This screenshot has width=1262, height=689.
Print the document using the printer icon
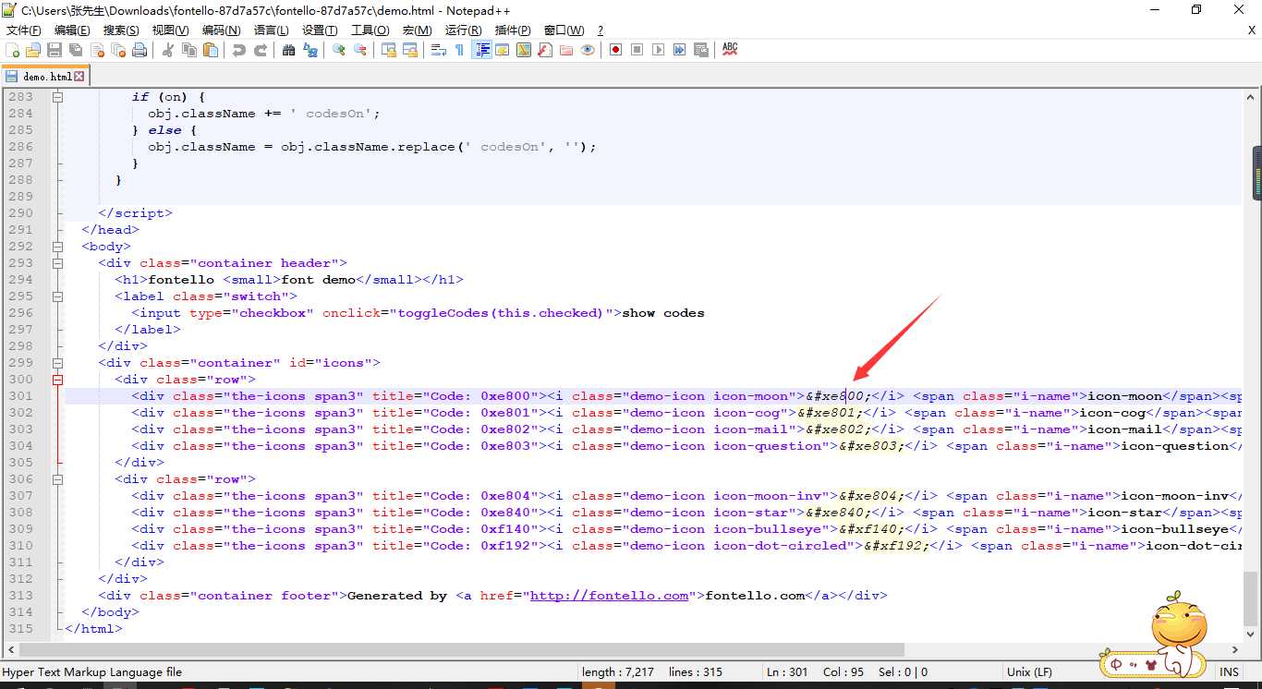point(140,50)
